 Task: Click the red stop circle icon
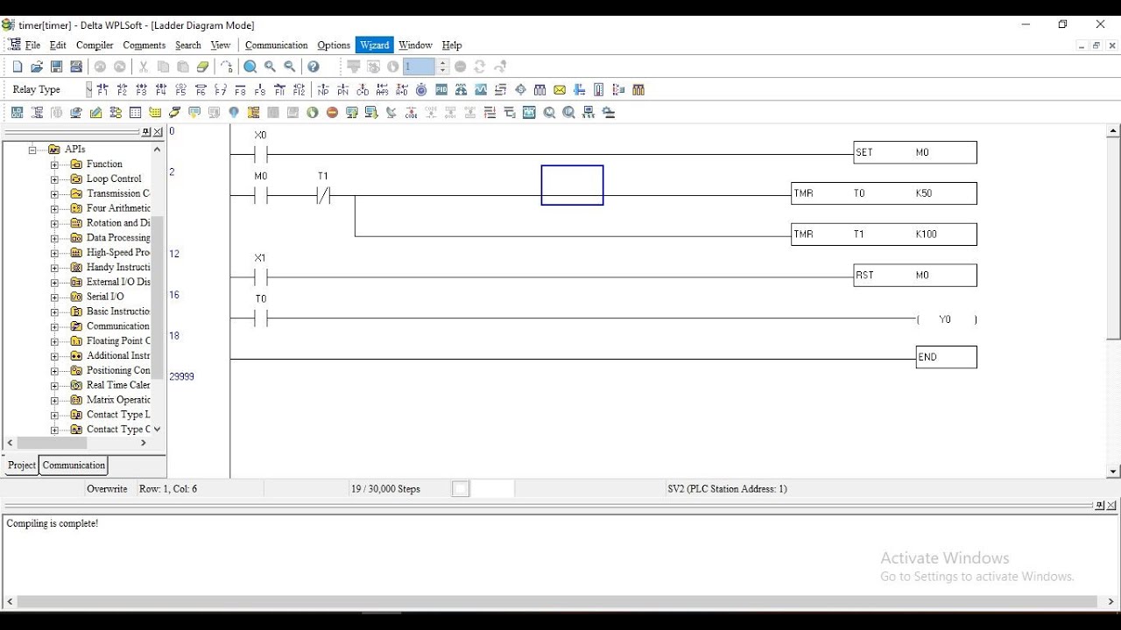(x=332, y=112)
